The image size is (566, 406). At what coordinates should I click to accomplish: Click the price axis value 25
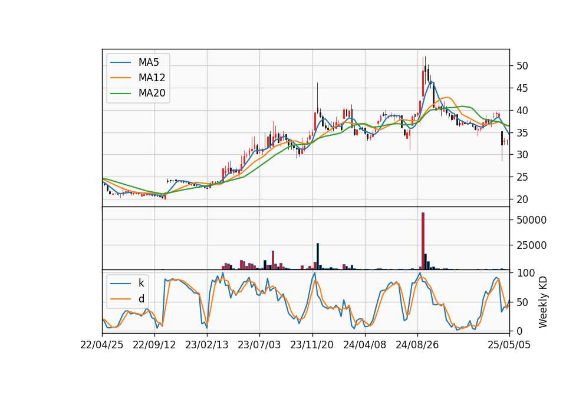[x=522, y=177]
